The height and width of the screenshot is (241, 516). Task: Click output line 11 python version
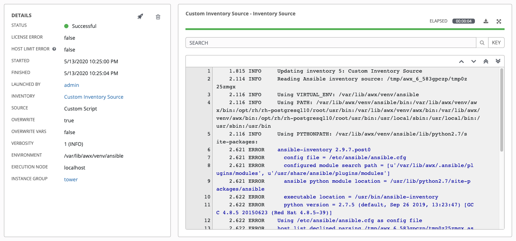coord(345,208)
